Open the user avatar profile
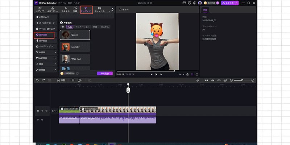This screenshot has height=145, width=290. pos(200,3)
